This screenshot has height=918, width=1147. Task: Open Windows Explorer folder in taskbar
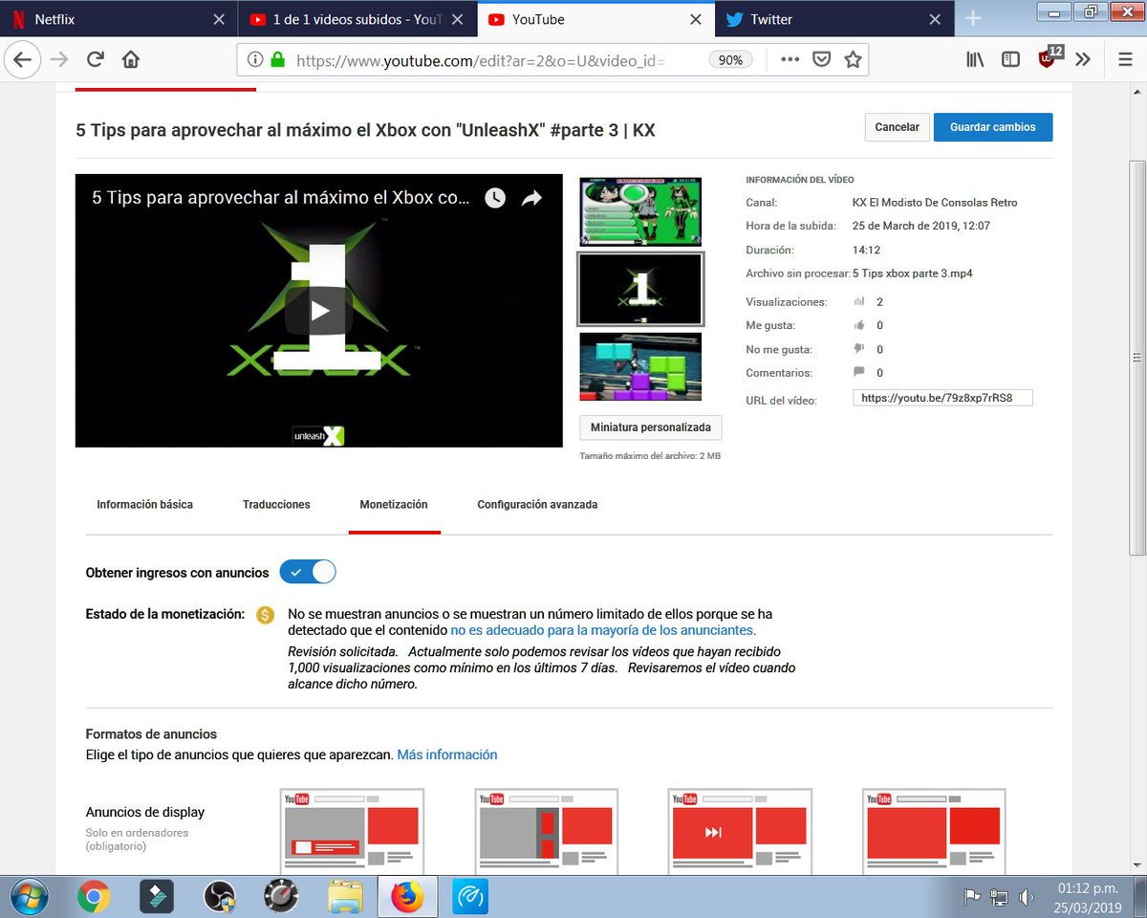point(345,896)
